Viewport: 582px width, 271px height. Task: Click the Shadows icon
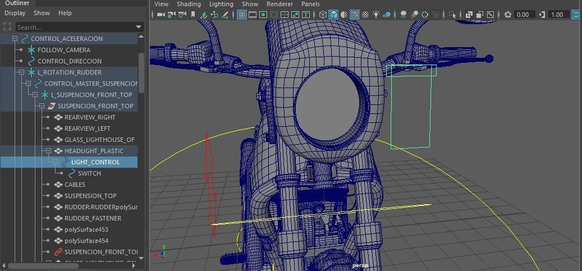coord(387,15)
